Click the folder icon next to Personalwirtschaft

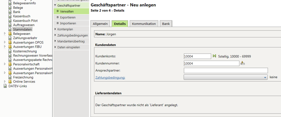tap(10, 64)
